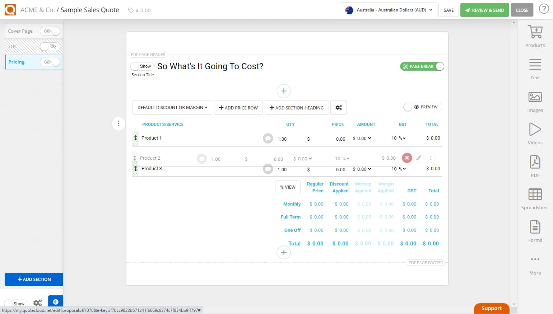Switch to the Pricing section in left panel

click(17, 62)
